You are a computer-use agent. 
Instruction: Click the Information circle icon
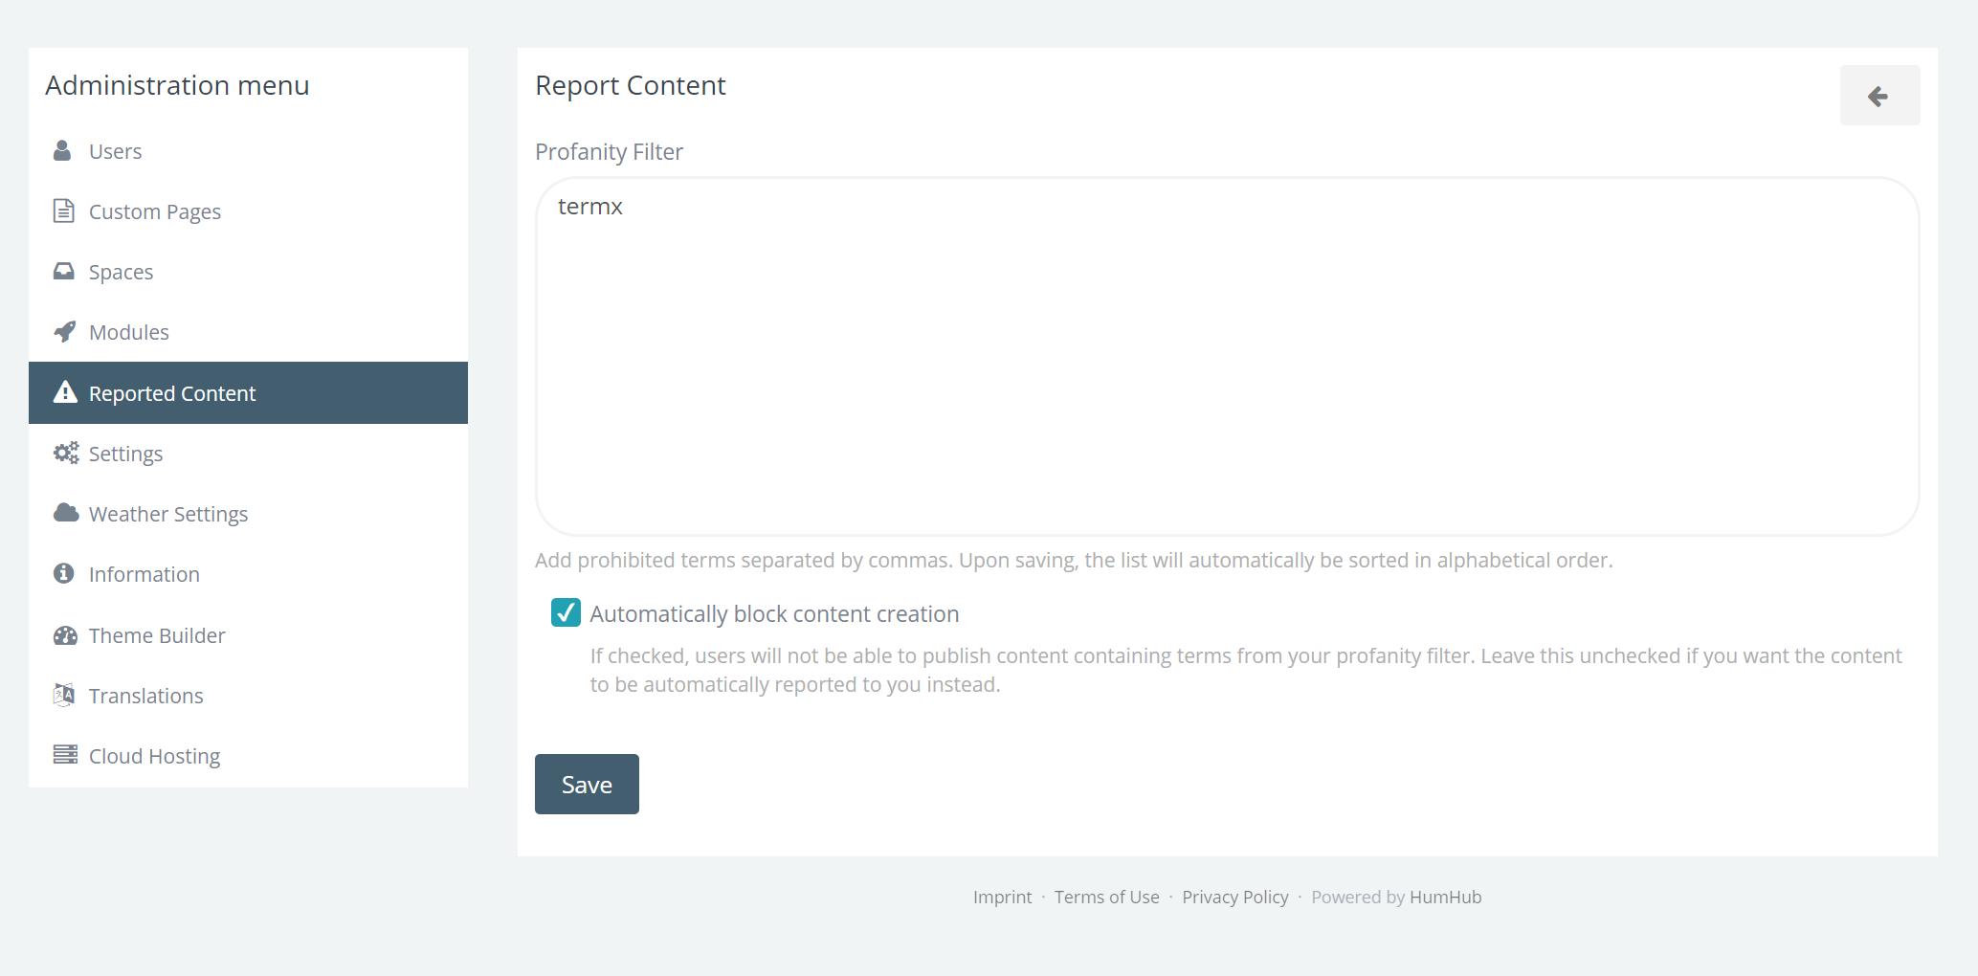click(x=64, y=574)
